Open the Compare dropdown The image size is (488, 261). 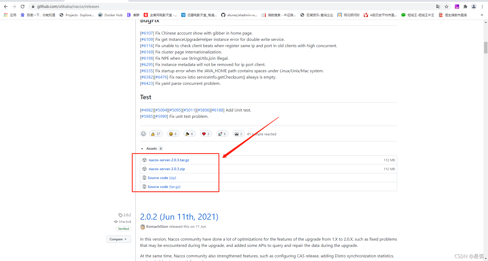118,239
